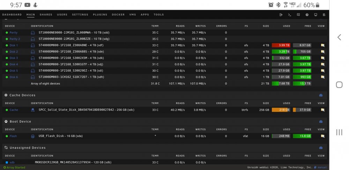Open Disk 6 settings link
The height and width of the screenshot is (170, 349).
[14, 77]
